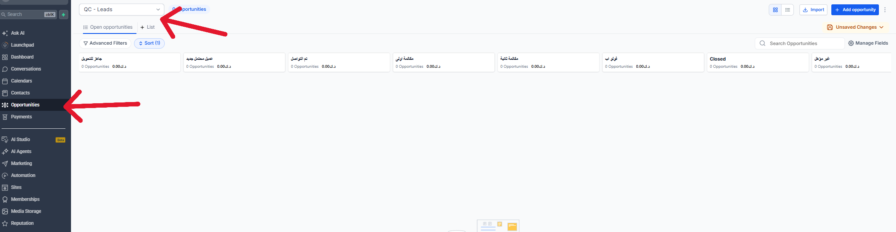Add a new List tab
The width and height of the screenshot is (896, 232).
(x=148, y=27)
